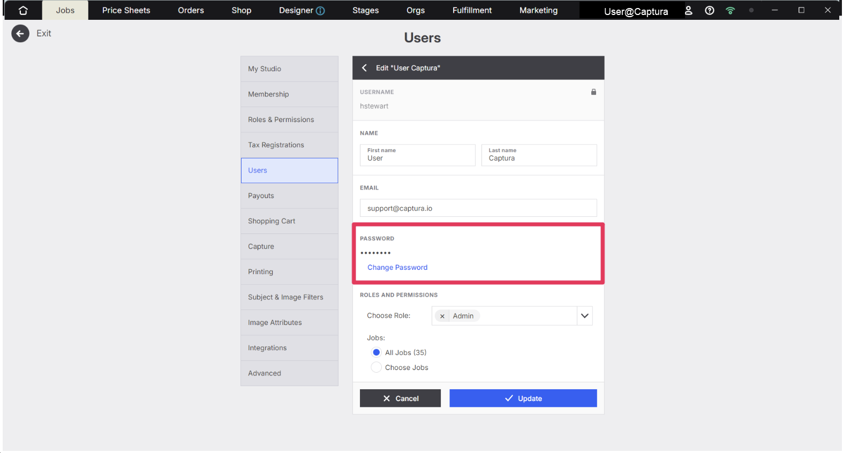Open the help question mark icon

coord(710,10)
